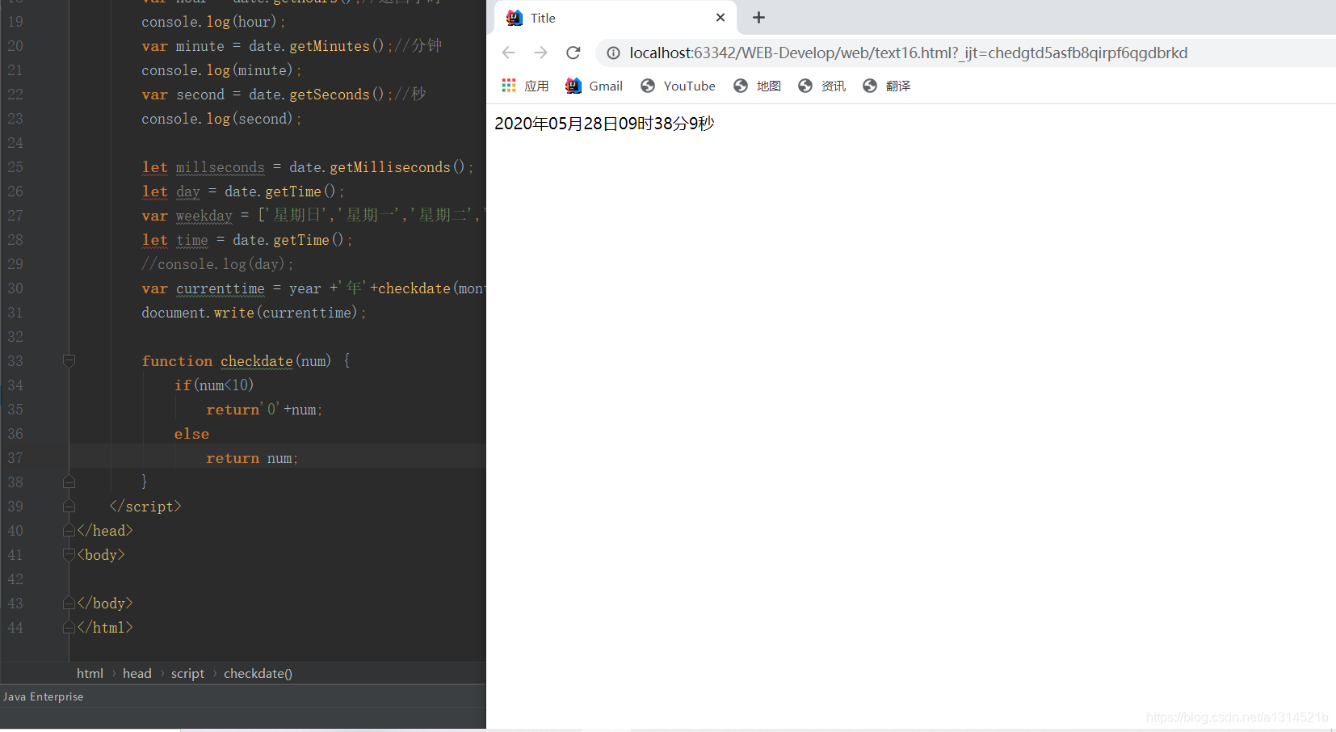
Task: Click fold marker beside closing head tag
Action: coord(69,530)
